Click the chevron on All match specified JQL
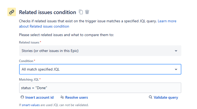Image resolution: width=197 pixels, height=109 pixels. (x=176, y=69)
